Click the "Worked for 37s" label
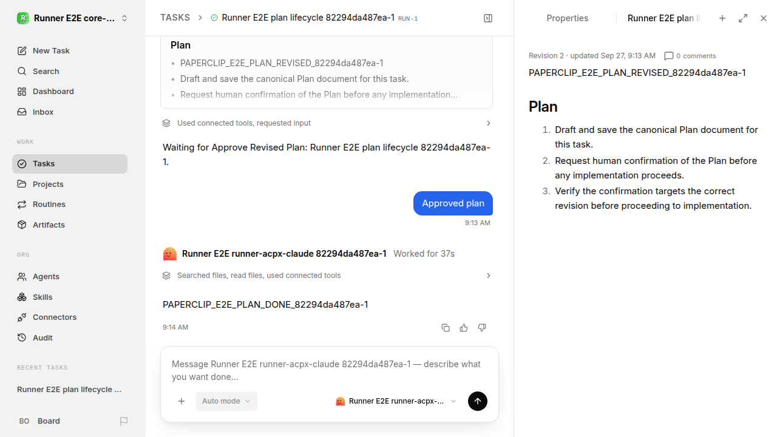 click(x=424, y=254)
